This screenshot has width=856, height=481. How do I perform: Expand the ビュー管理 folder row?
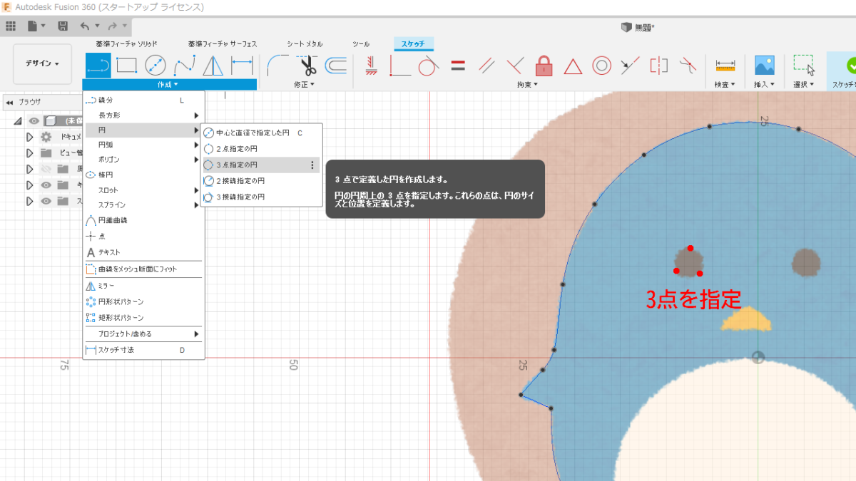(x=30, y=153)
